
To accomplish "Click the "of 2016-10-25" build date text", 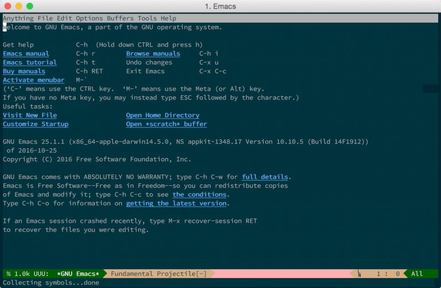I will coord(31,150).
